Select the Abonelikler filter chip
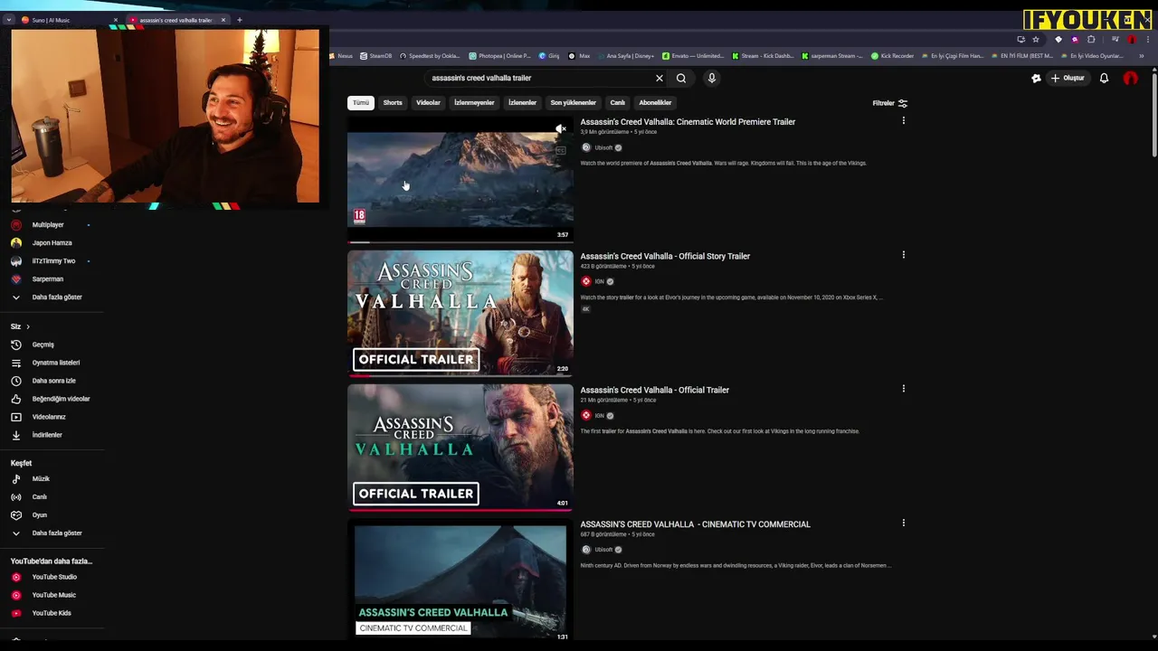The image size is (1158, 651). coord(655,103)
